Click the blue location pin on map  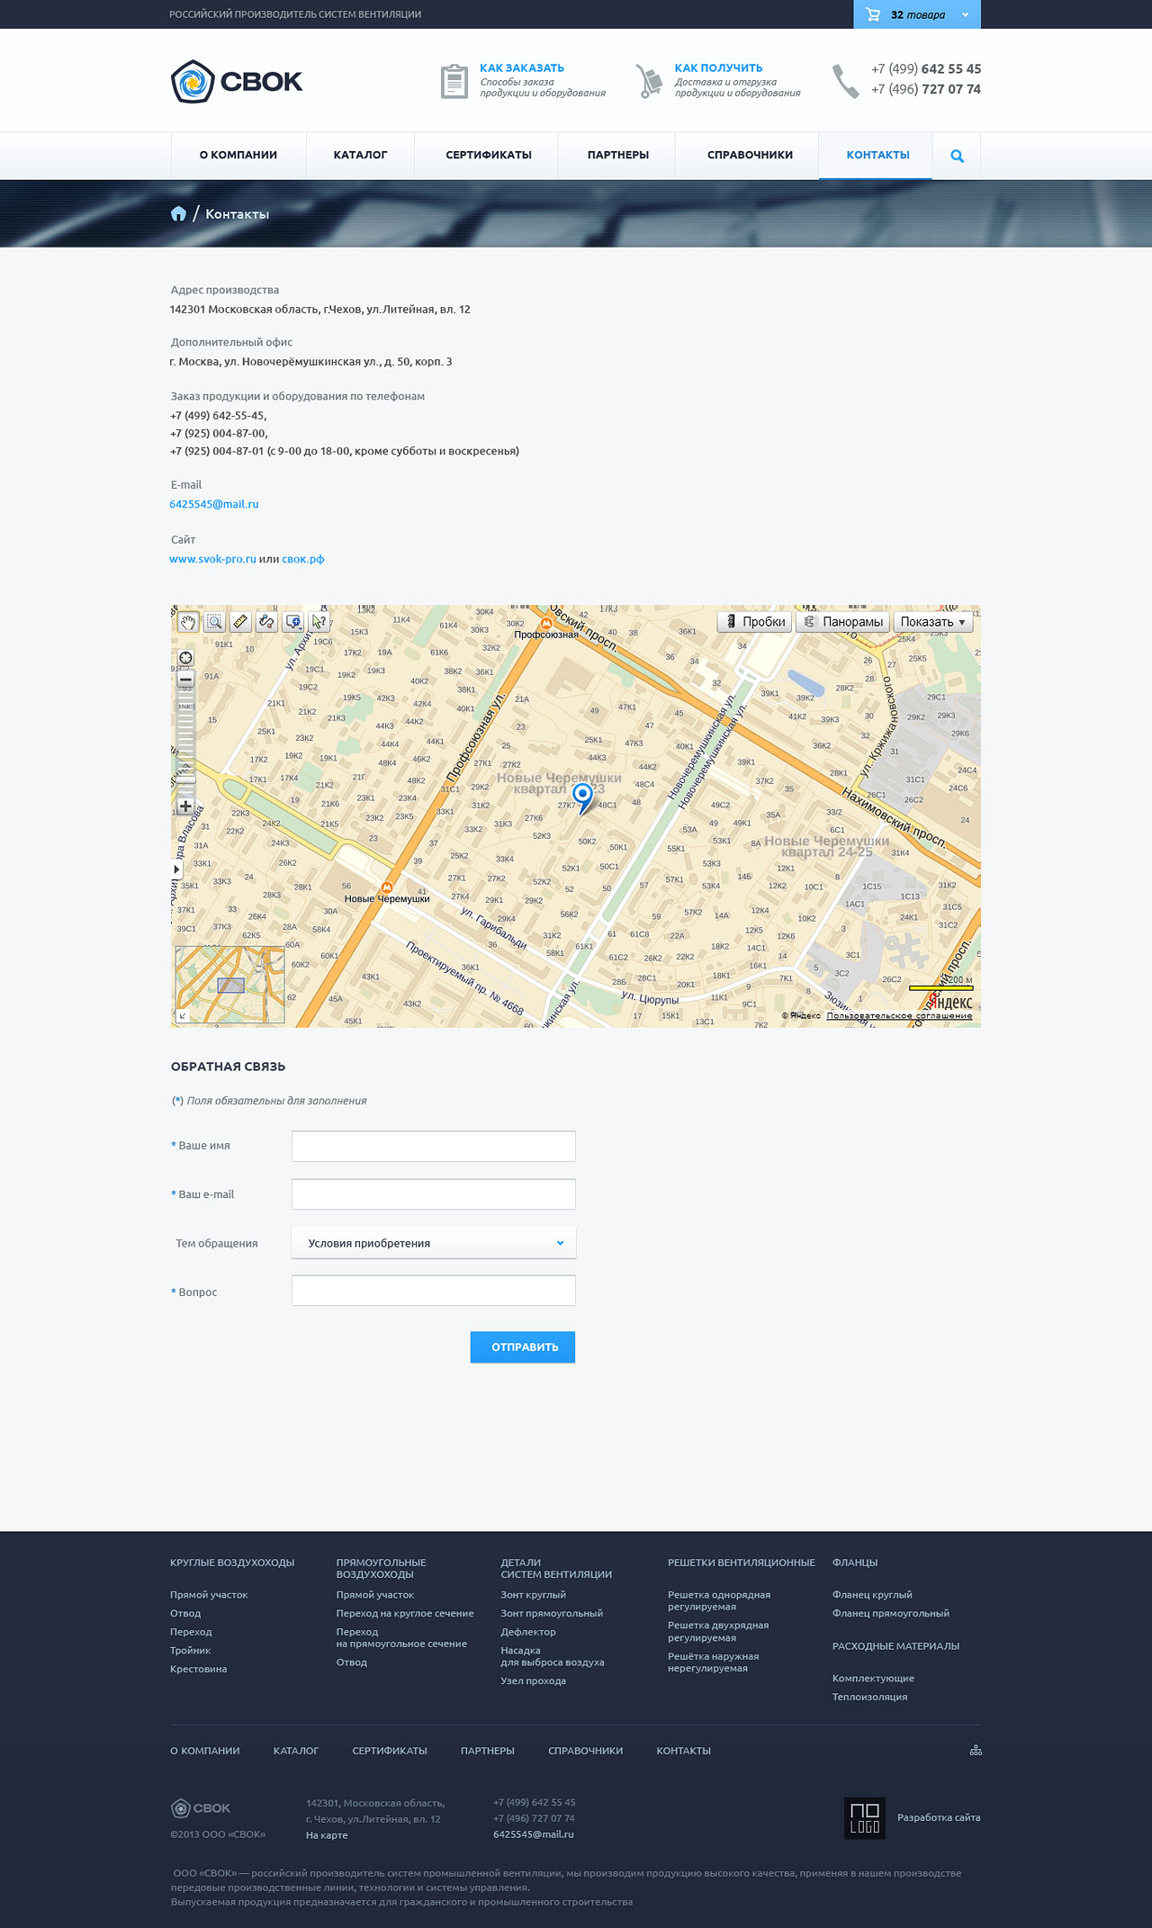[583, 796]
